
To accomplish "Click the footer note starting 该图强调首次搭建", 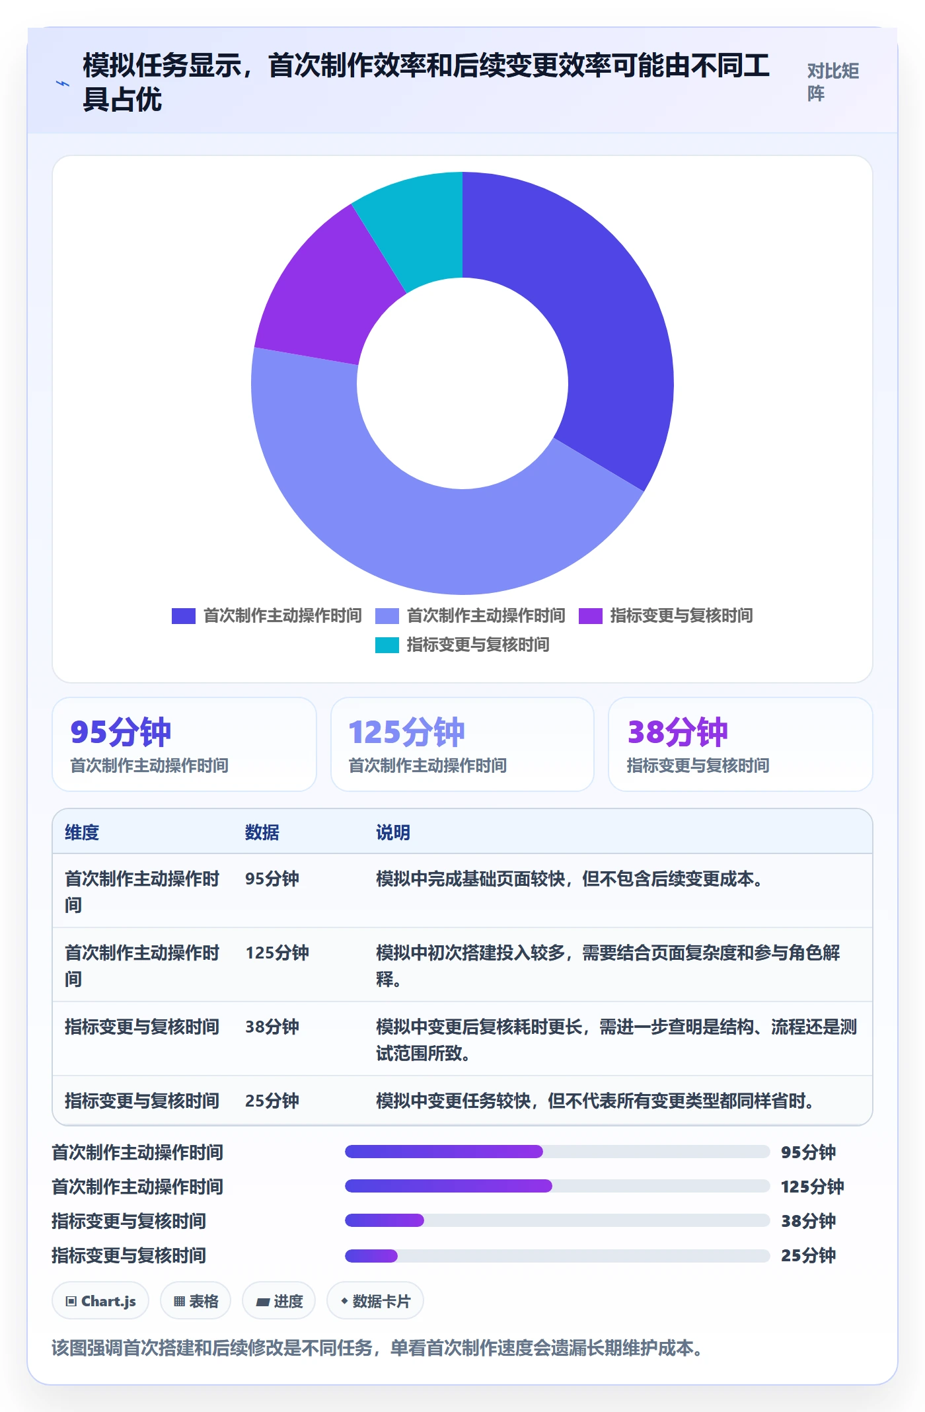I will [377, 1348].
